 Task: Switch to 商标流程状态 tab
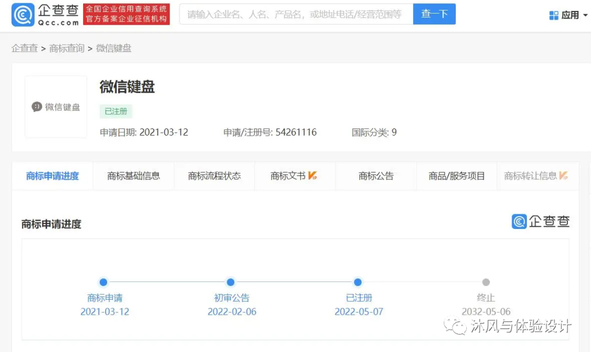click(x=214, y=176)
